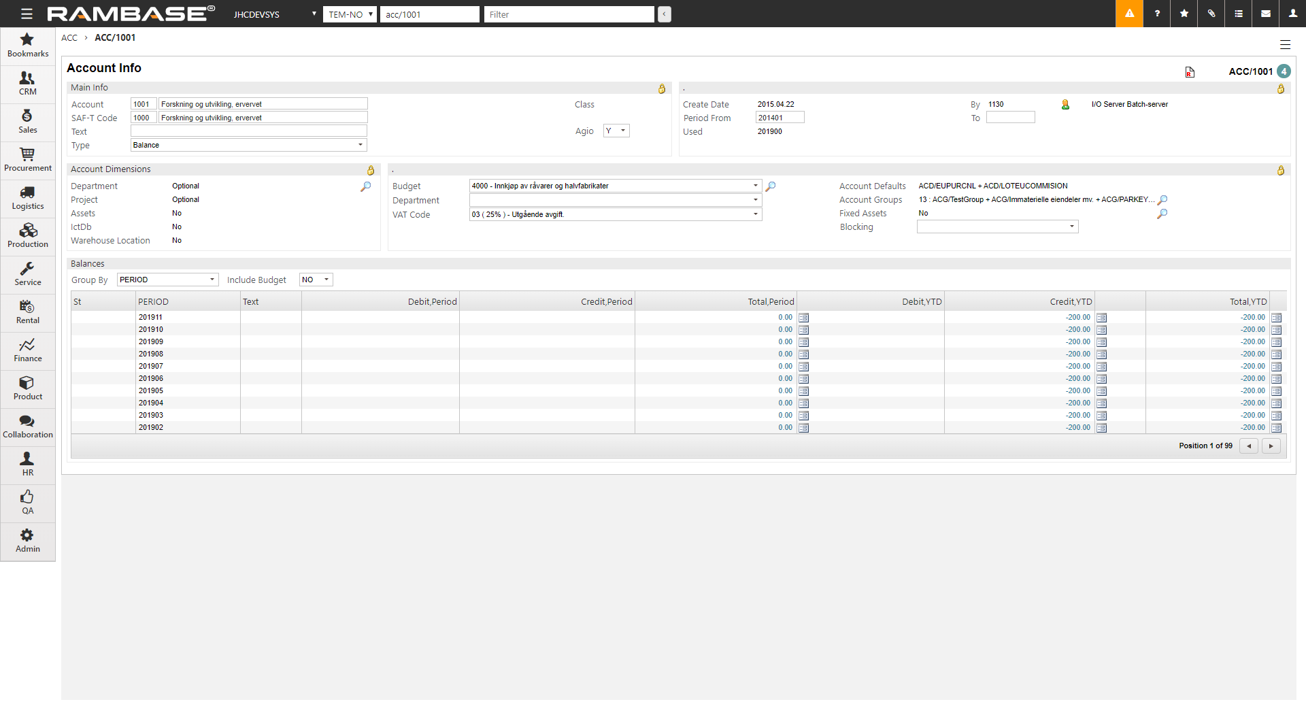Open the Procurement module in sidebar

[x=27, y=160]
